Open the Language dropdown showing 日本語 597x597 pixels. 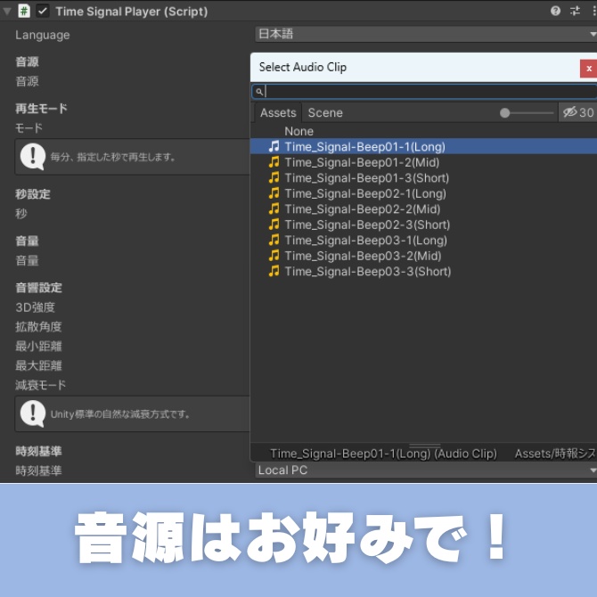tap(426, 34)
